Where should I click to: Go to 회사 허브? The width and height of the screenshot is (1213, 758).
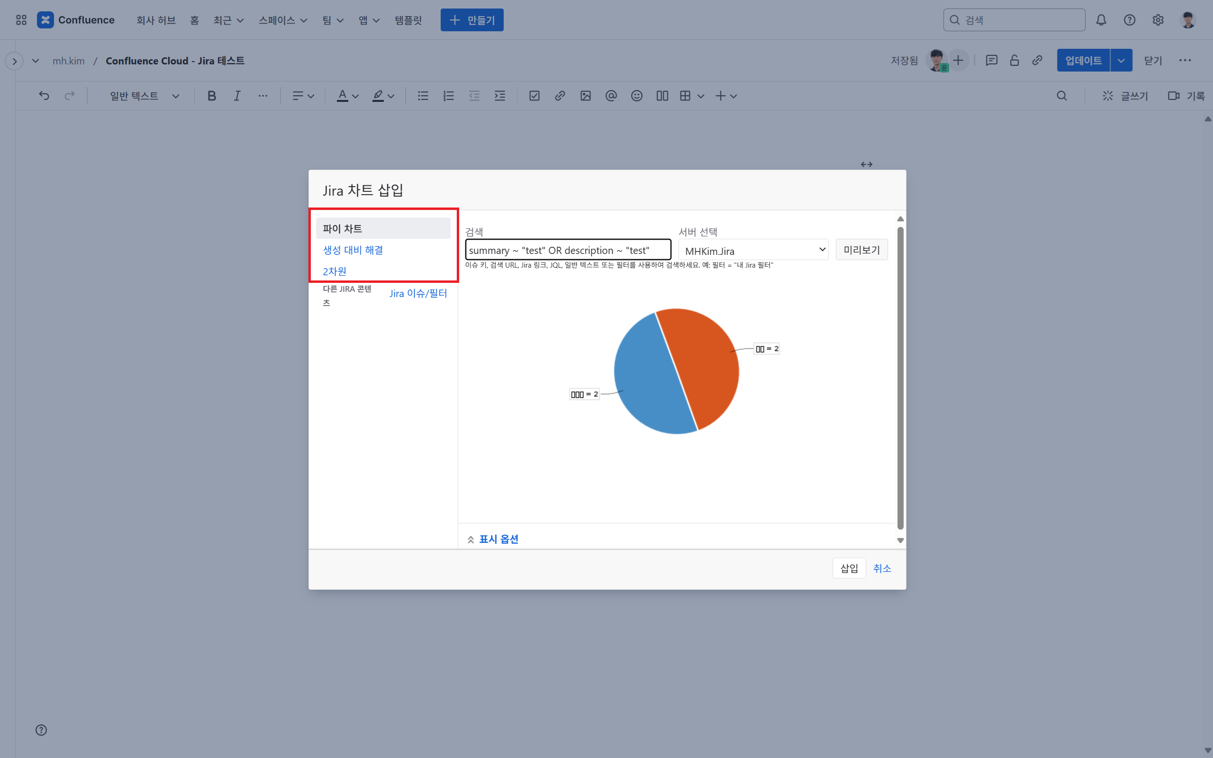tap(156, 20)
